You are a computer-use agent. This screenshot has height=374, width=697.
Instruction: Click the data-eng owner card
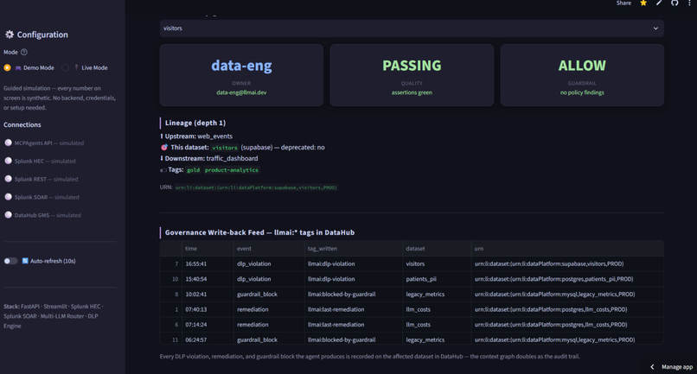pyautogui.click(x=241, y=75)
